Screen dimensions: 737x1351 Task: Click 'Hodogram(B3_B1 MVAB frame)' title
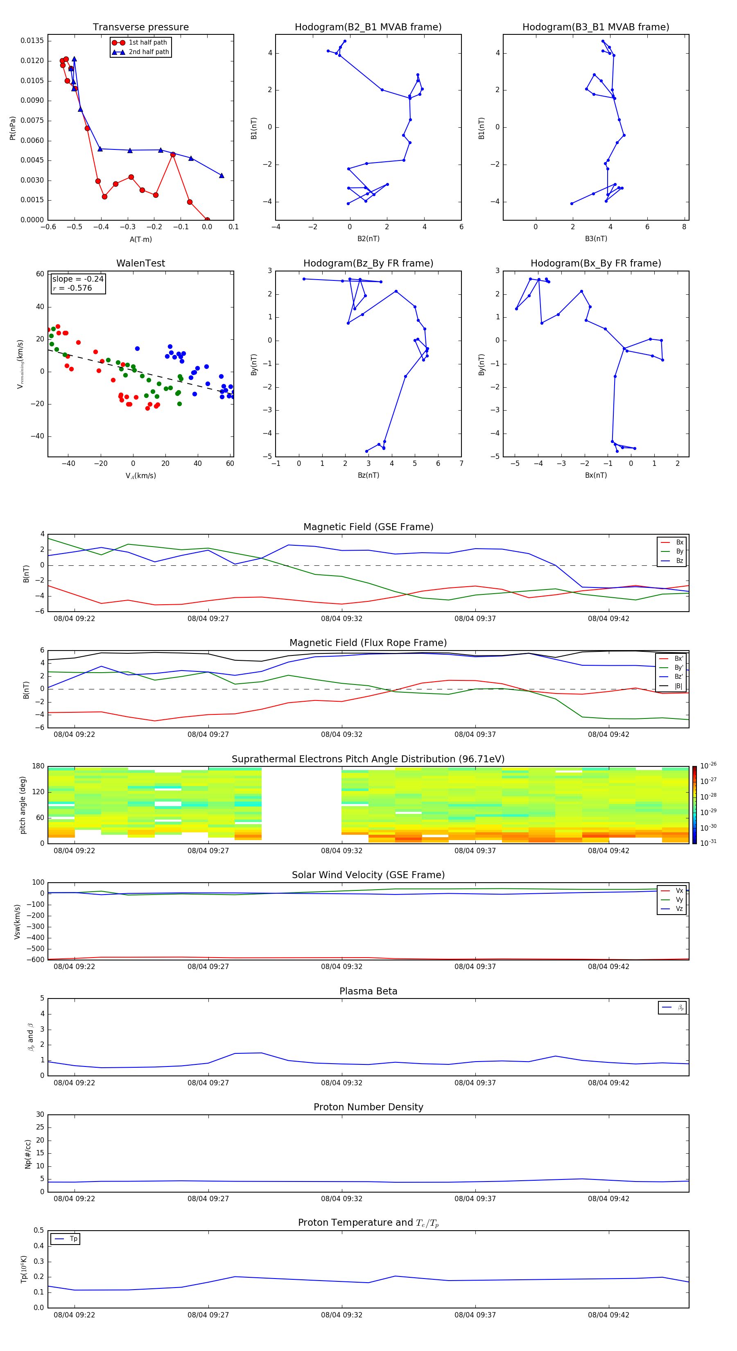click(x=596, y=27)
